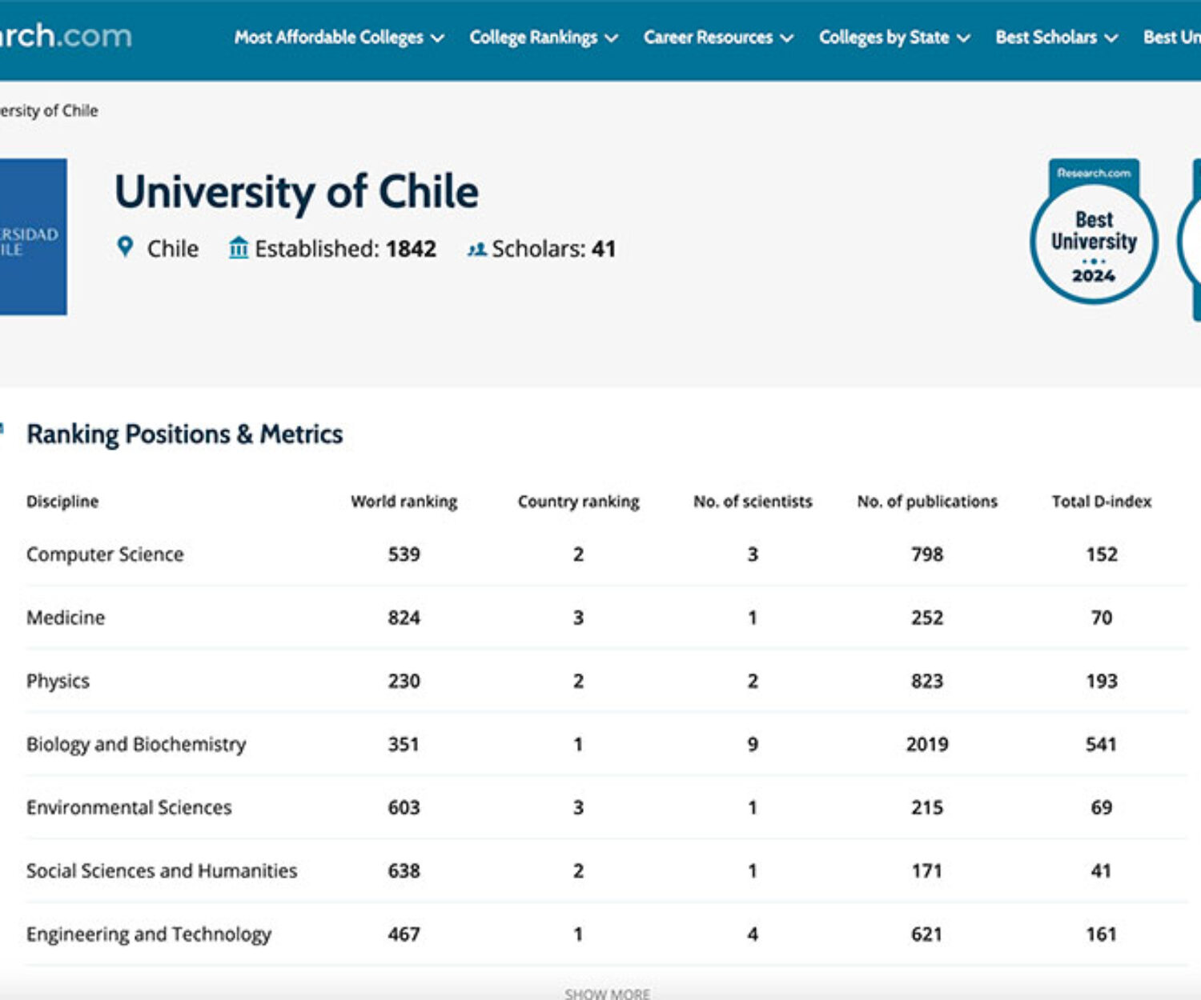Click the Show More button below table

pyautogui.click(x=607, y=993)
